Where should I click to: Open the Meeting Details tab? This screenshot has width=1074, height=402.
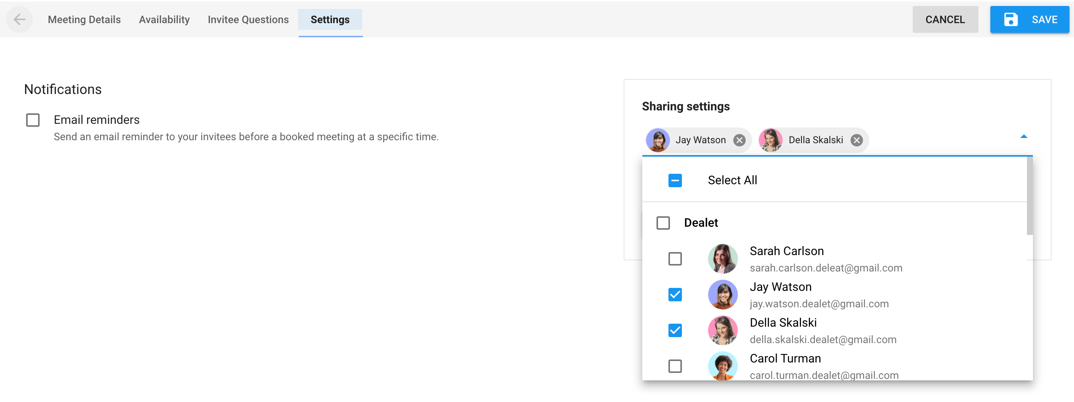[x=84, y=19]
